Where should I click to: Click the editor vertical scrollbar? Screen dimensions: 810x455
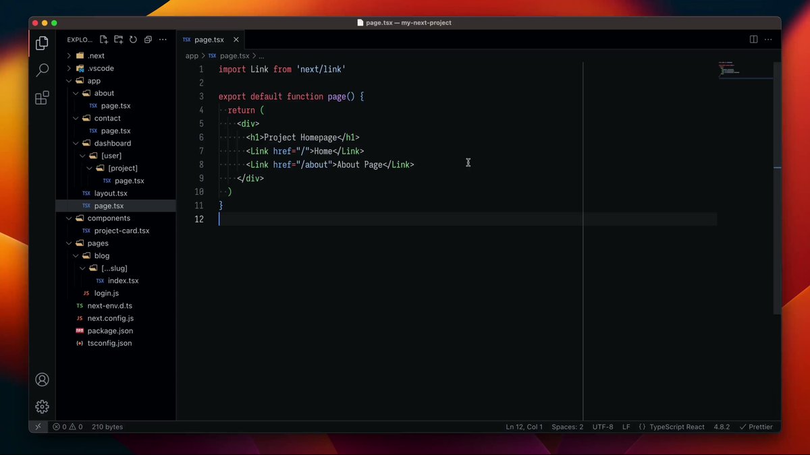(778, 187)
